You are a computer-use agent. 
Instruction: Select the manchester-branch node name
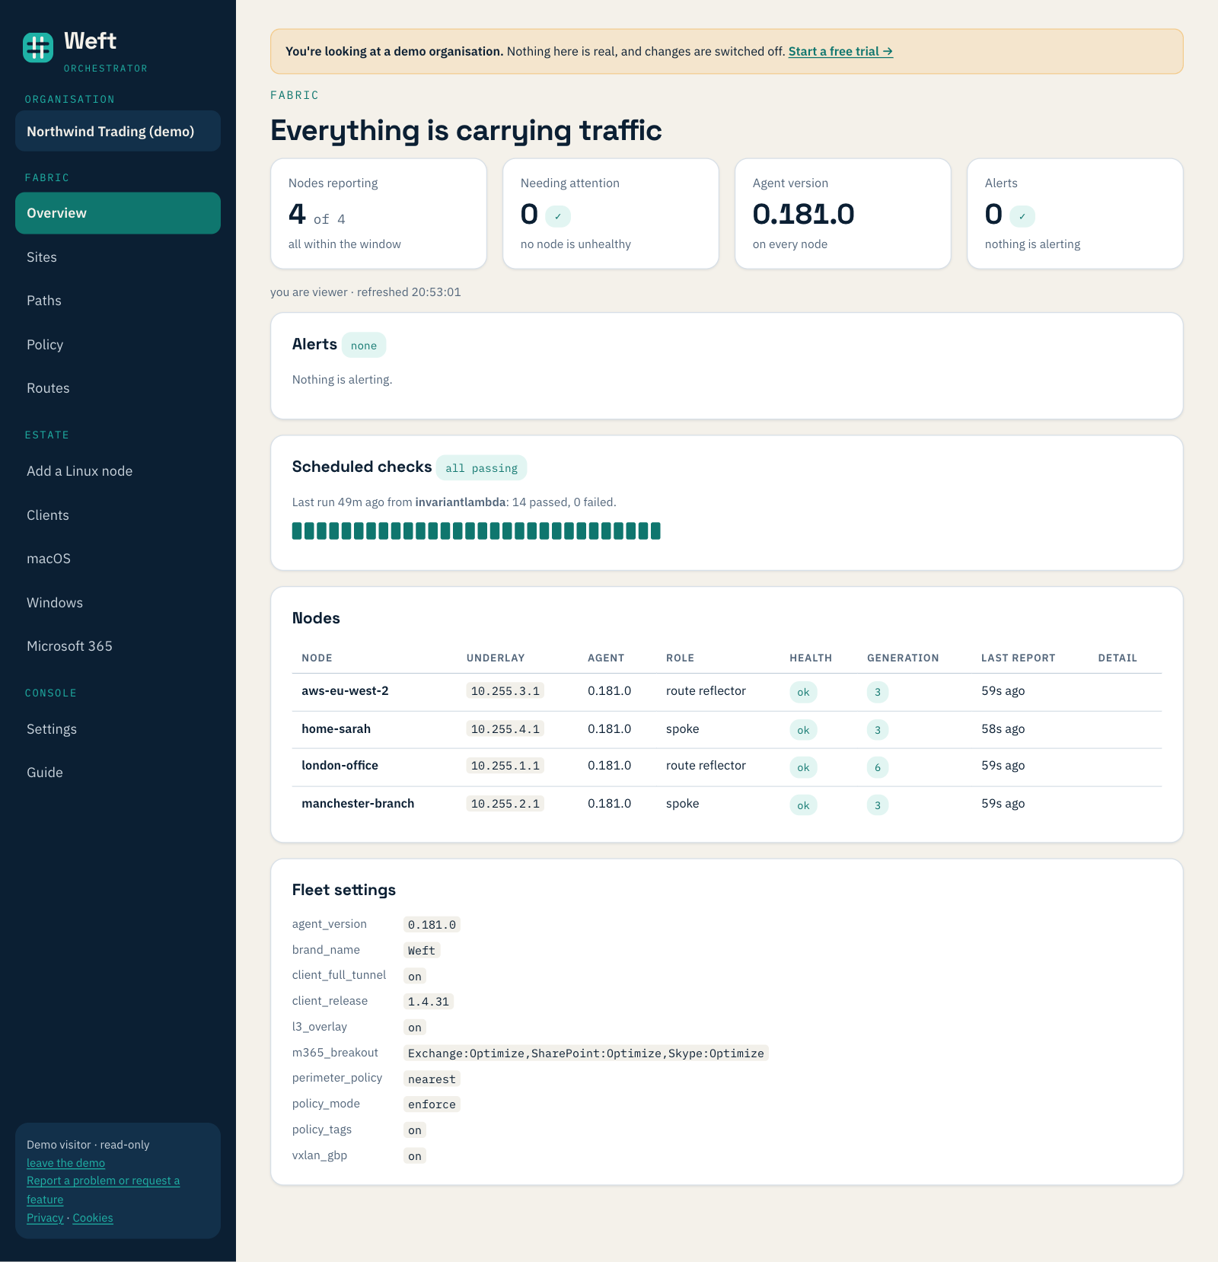(x=358, y=804)
